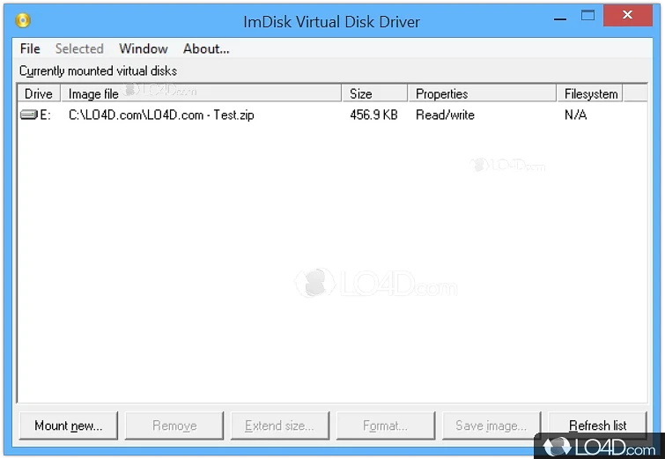
Task: Click the Refresh list button
Action: coord(597,426)
